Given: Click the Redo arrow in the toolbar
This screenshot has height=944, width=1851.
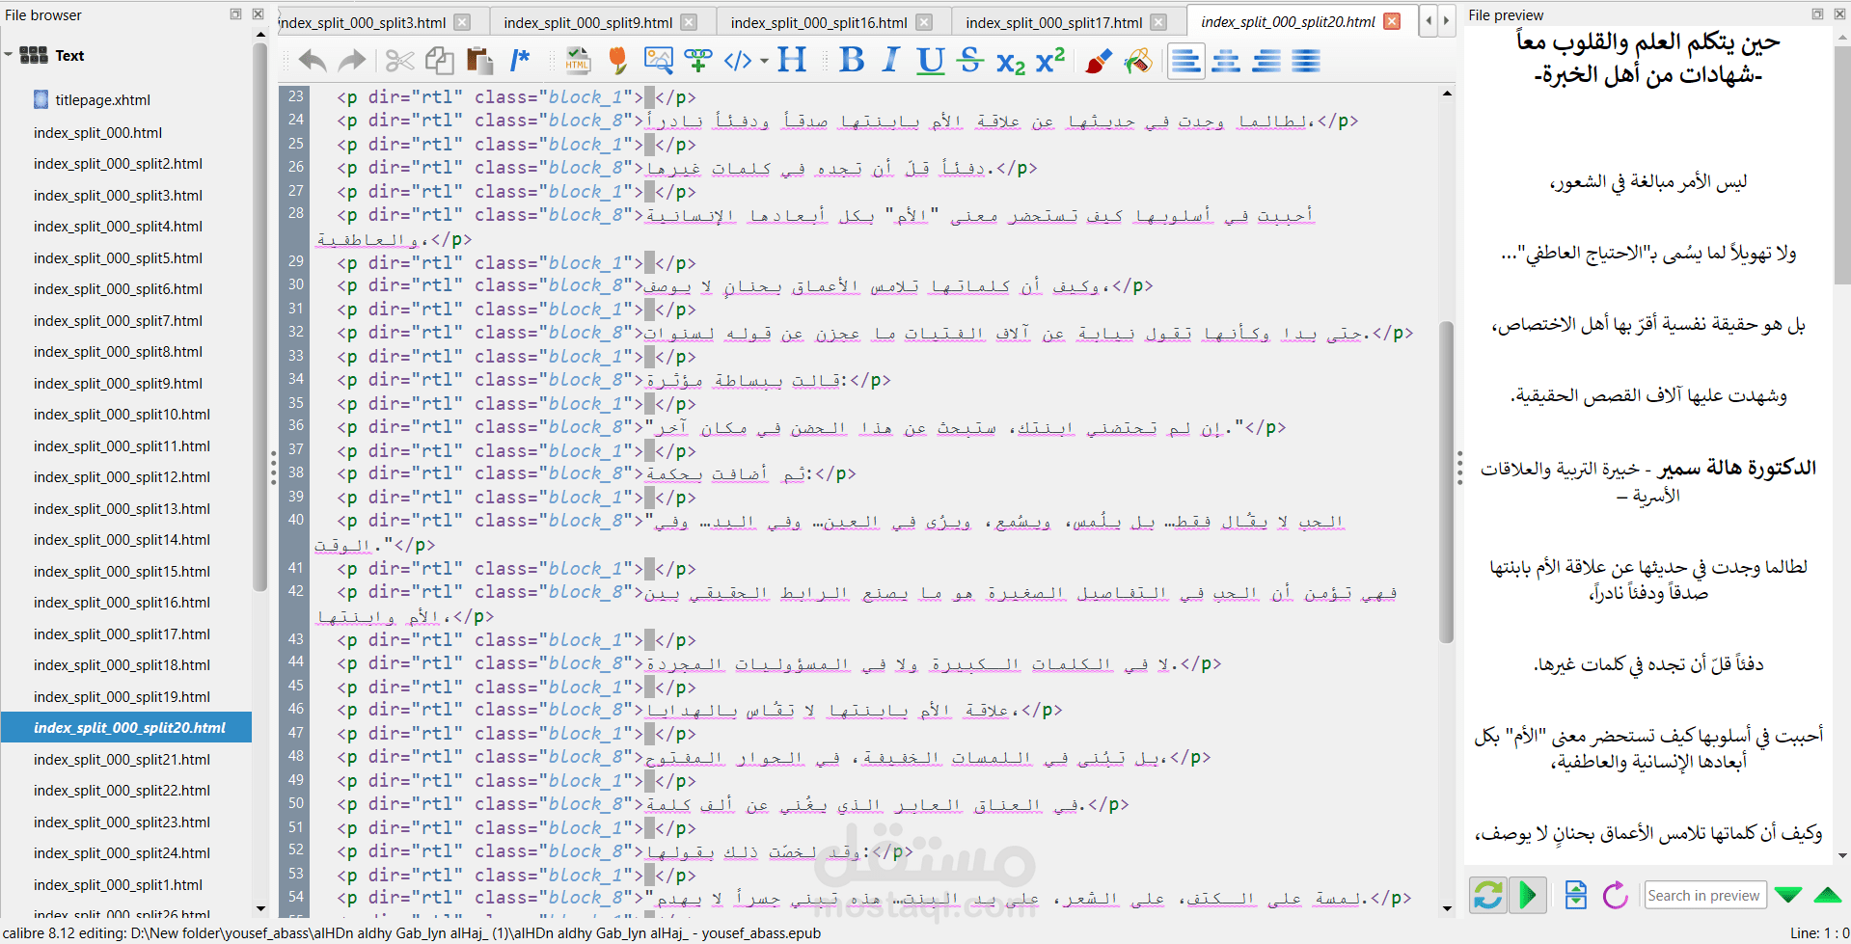Looking at the screenshot, I should [353, 61].
